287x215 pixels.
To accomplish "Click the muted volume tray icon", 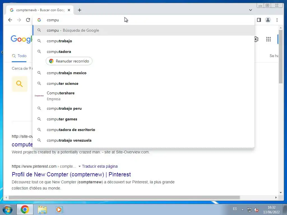I will pos(256,210).
